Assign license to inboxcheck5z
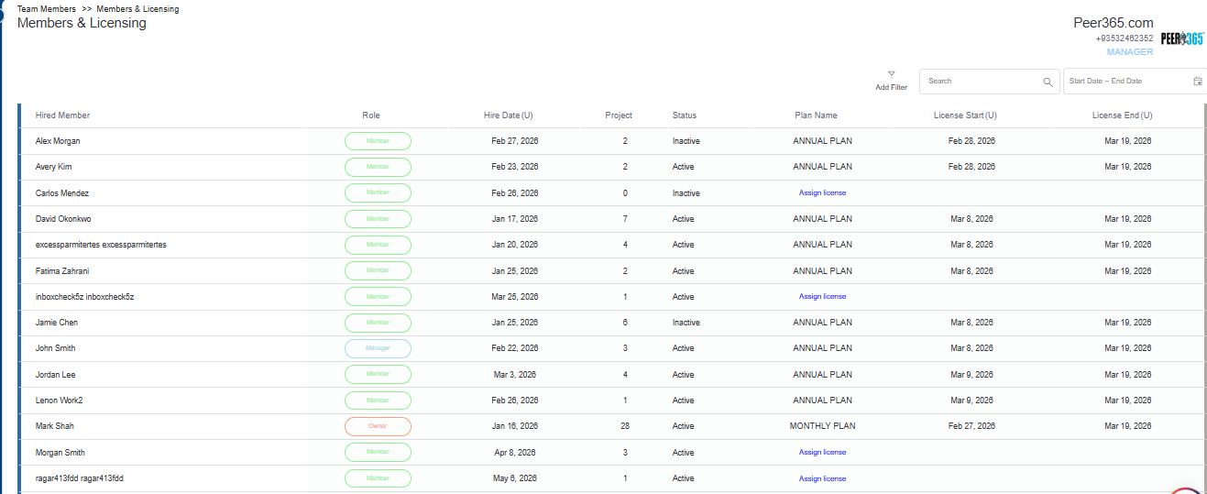Image resolution: width=1207 pixels, height=494 pixels. click(822, 297)
